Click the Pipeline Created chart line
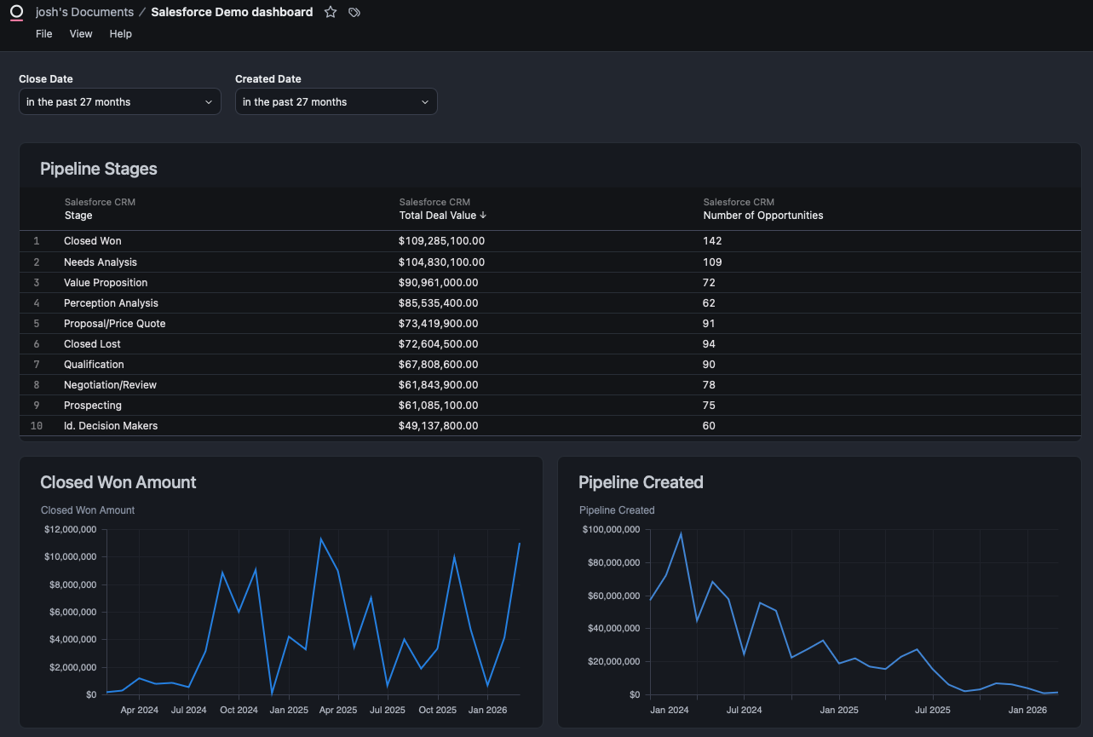 (x=679, y=533)
